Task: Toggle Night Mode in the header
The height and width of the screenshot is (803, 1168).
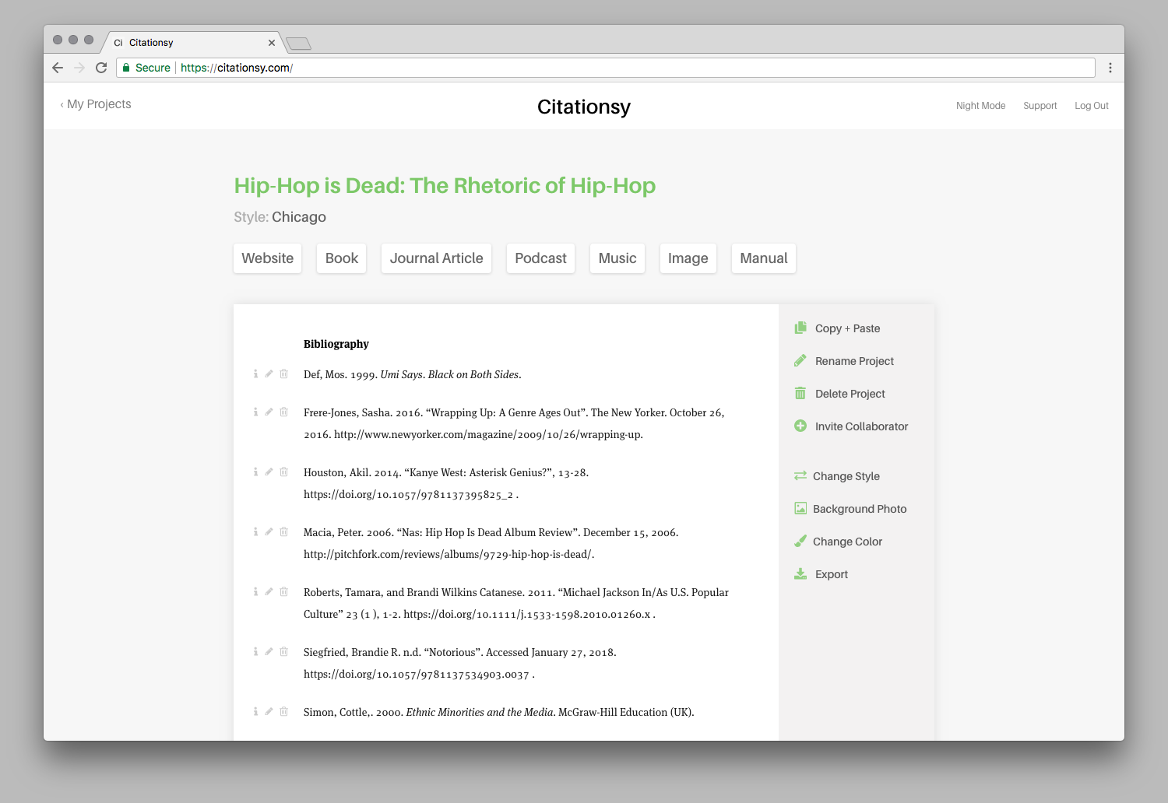Action: 980,106
